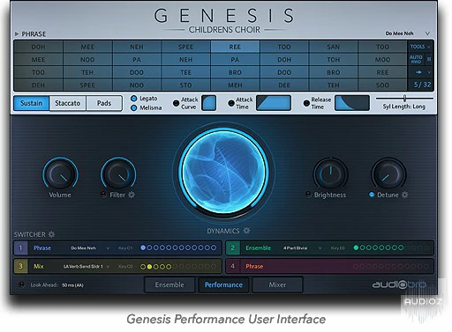Toggle the Detune enable LED
452x332 pixels.
[372, 195]
